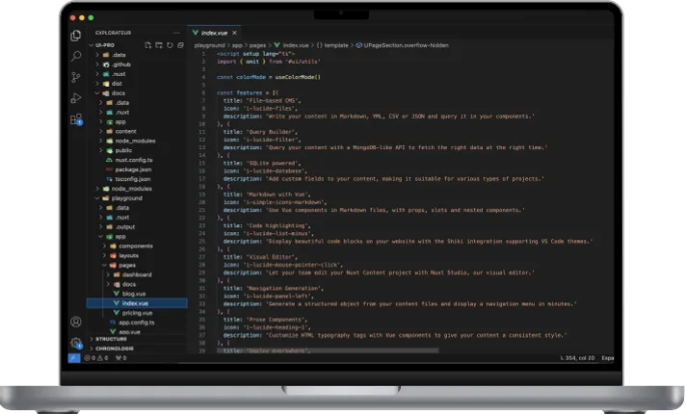686x414 pixels.
Task: Click code text "title: 'Query Builder'"
Action: point(261,132)
